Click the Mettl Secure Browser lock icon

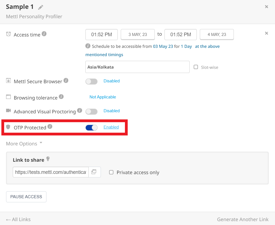[8, 80]
